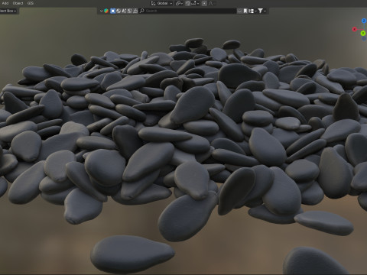Open the pivot point dropdown
The height and width of the screenshot is (275, 367).
179,3
